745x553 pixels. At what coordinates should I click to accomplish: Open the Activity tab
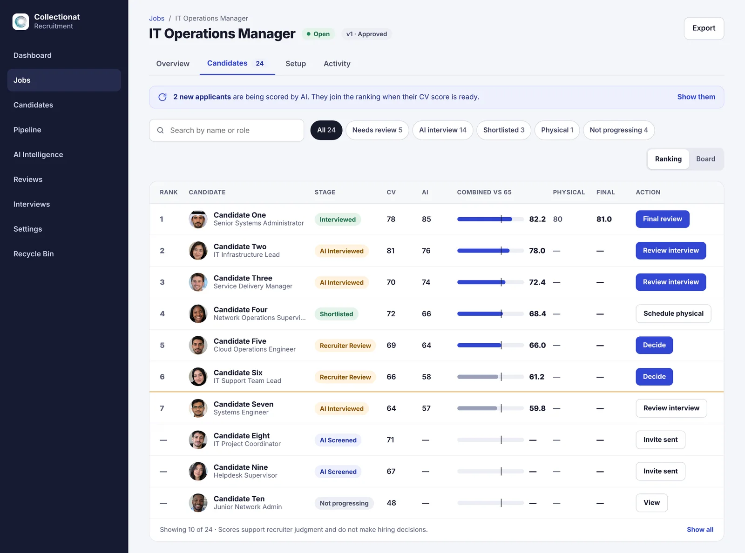[337, 64]
